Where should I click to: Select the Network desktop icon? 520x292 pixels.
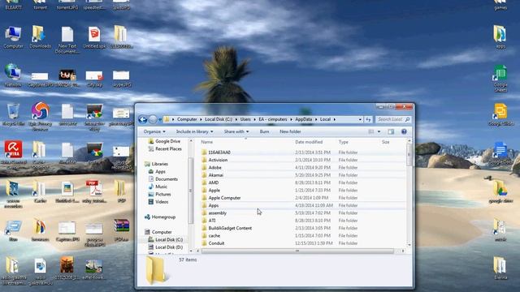pos(13,75)
